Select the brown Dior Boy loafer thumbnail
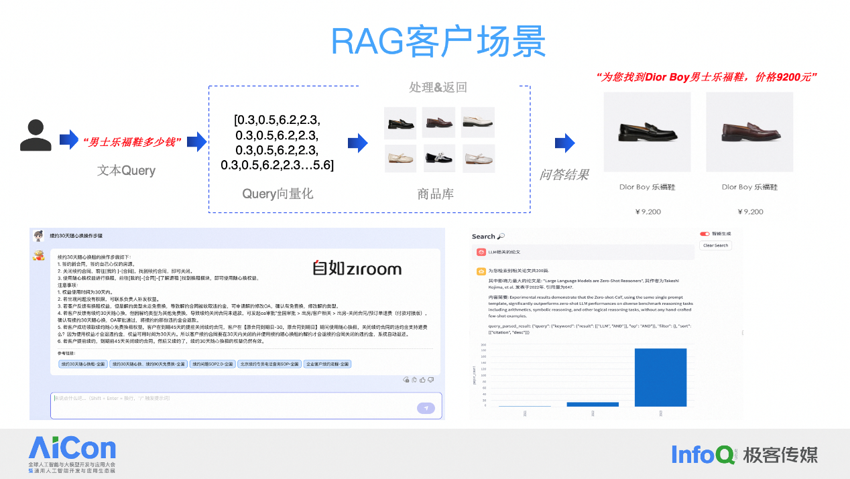The width and height of the screenshot is (850, 479). click(x=749, y=132)
